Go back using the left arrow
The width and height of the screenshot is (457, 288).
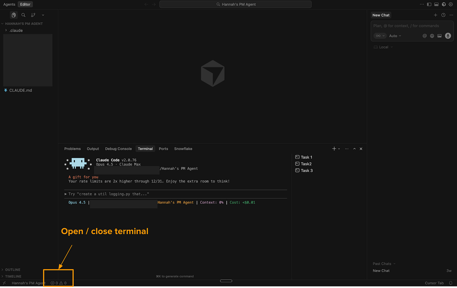click(x=146, y=4)
